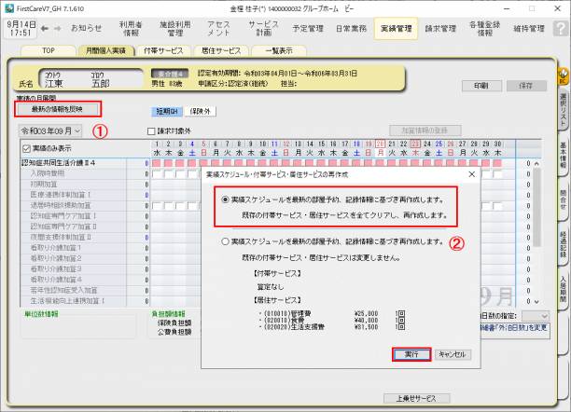571x412 pixels.
Task: Uncheck the 実績のみ表示 checkbox
Action: pos(25,147)
